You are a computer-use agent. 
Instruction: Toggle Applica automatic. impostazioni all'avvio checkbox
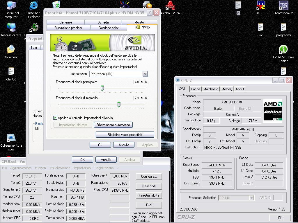(x=55, y=118)
